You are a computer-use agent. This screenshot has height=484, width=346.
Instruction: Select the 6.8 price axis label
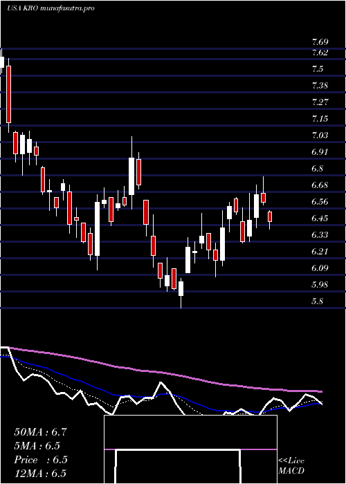(318, 169)
